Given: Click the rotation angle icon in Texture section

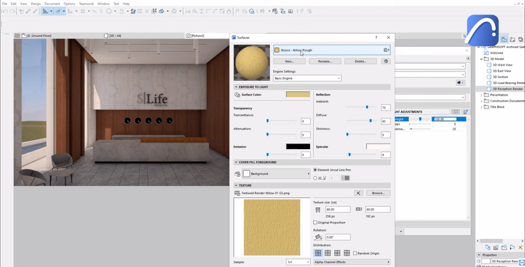Looking at the screenshot, I should coord(318,237).
